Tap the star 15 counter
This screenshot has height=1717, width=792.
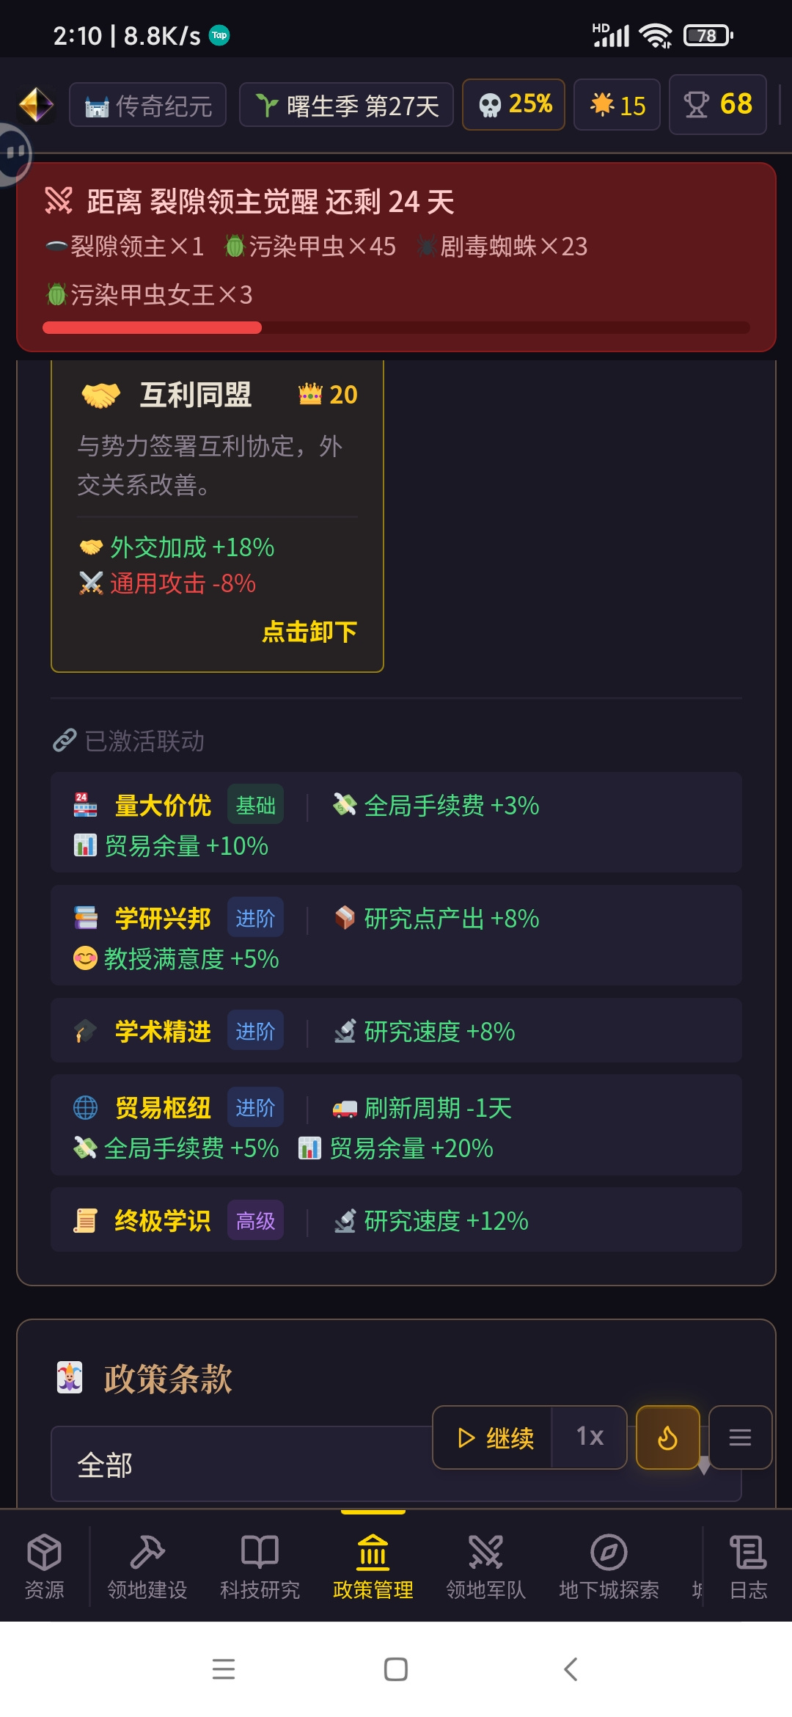coord(617,105)
